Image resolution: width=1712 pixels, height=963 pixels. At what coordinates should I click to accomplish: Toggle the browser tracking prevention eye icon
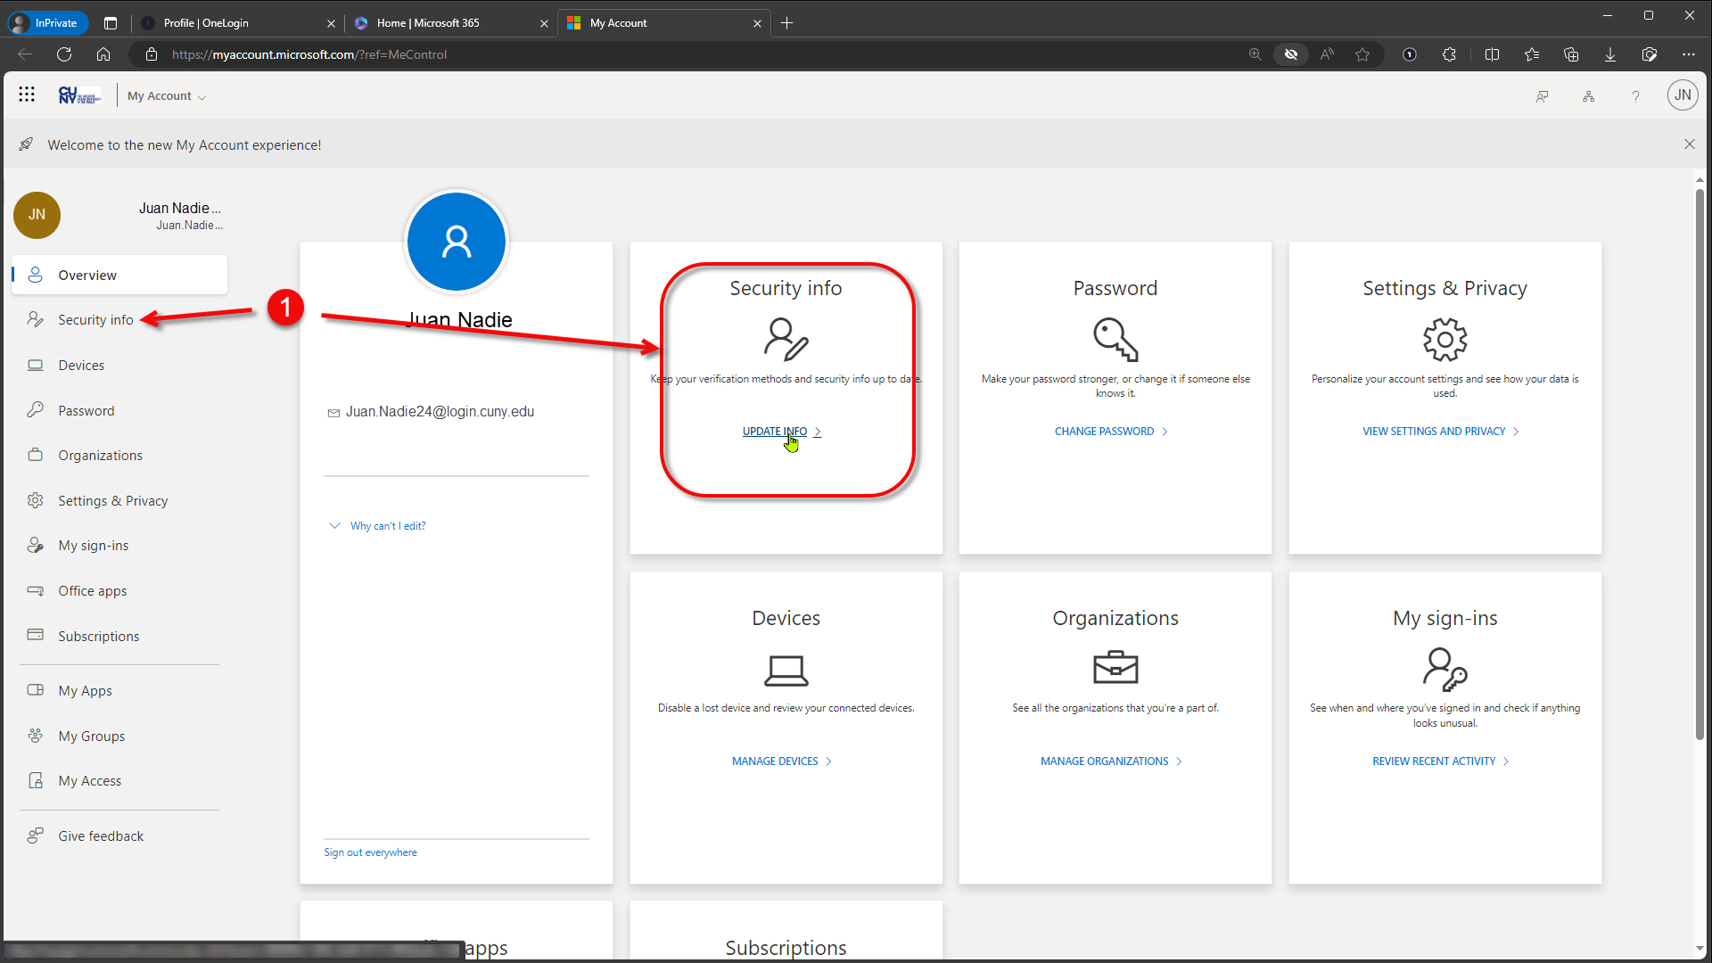coord(1290,54)
